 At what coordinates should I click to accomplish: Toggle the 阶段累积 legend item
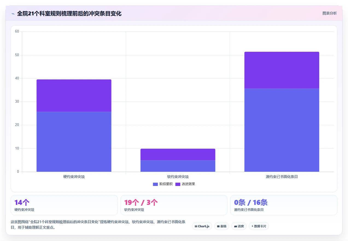pos(163,184)
